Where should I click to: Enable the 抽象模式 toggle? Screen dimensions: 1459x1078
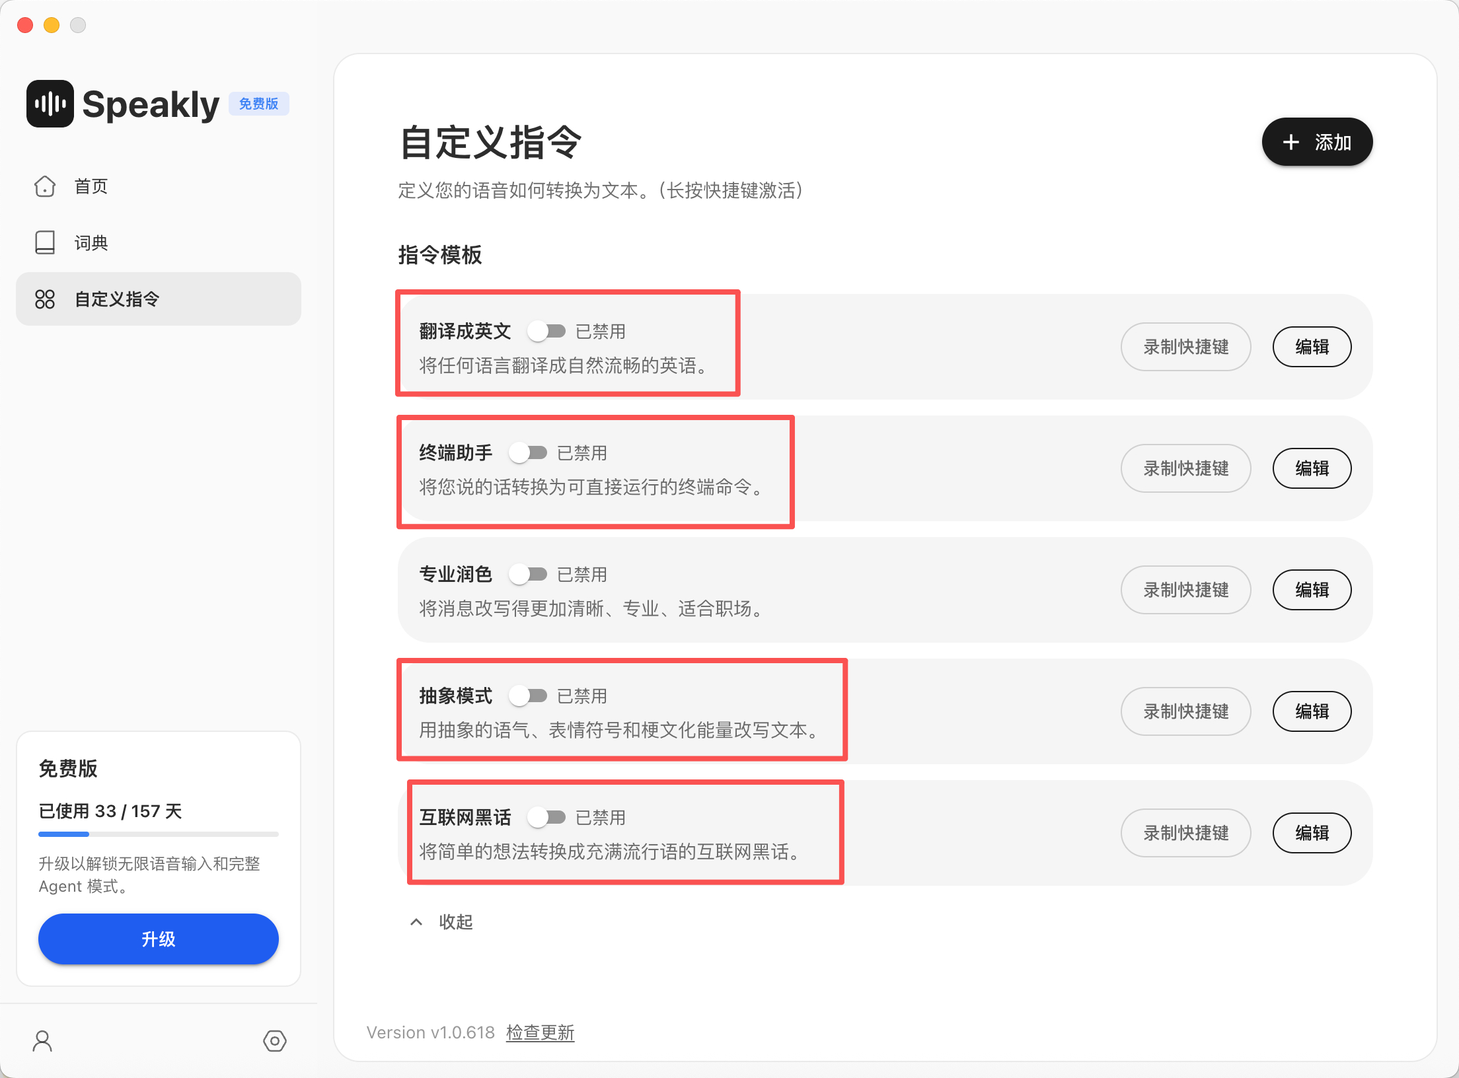pyautogui.click(x=528, y=696)
